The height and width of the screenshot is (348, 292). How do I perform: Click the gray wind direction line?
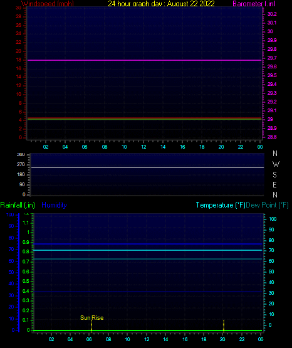(x=147, y=167)
